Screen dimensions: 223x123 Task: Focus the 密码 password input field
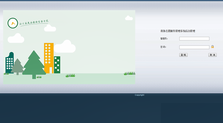[x=194, y=47]
